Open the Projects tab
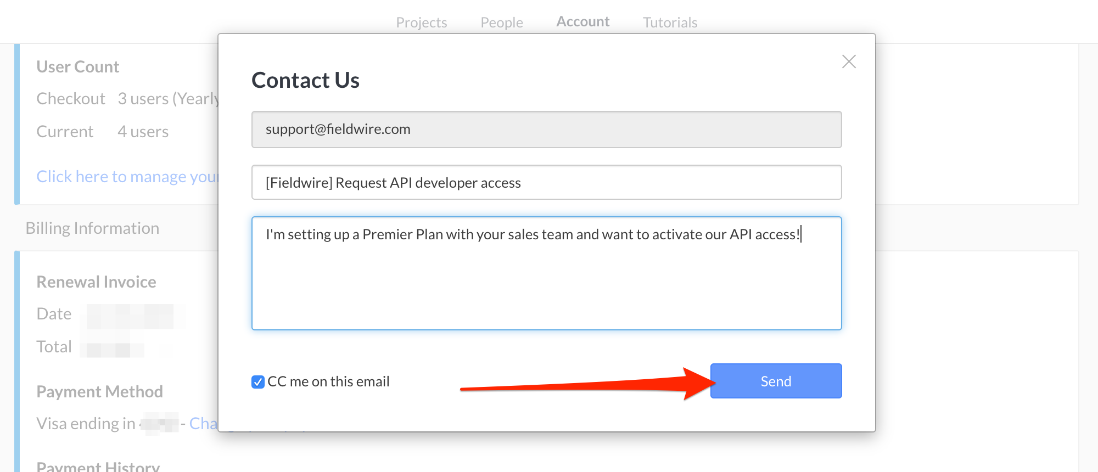Image resolution: width=1098 pixels, height=472 pixels. [421, 23]
